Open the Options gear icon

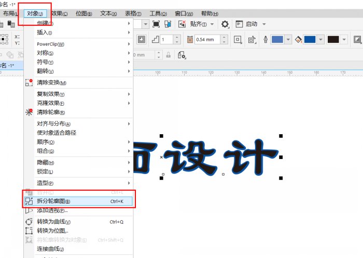click(225, 24)
